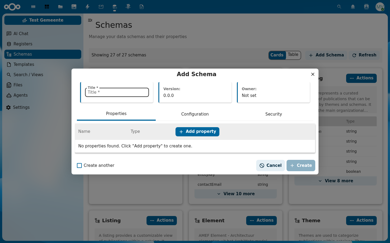Switch to the Configuration tab
Image resolution: width=390 pixels, height=243 pixels.
pos(195,114)
